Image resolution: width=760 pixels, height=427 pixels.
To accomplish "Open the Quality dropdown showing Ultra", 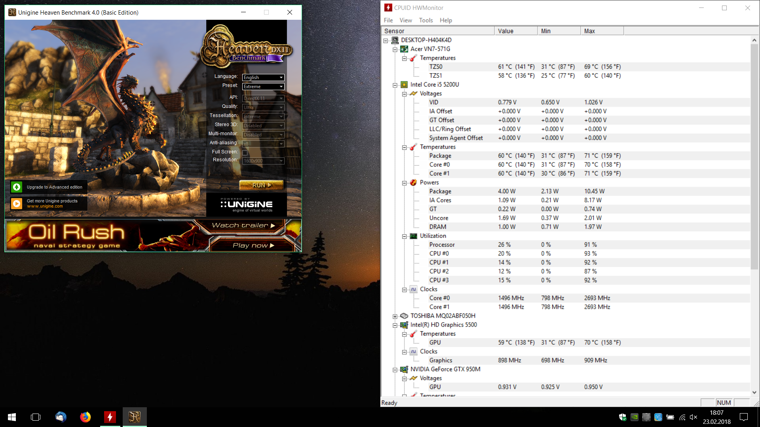I will tap(263, 108).
